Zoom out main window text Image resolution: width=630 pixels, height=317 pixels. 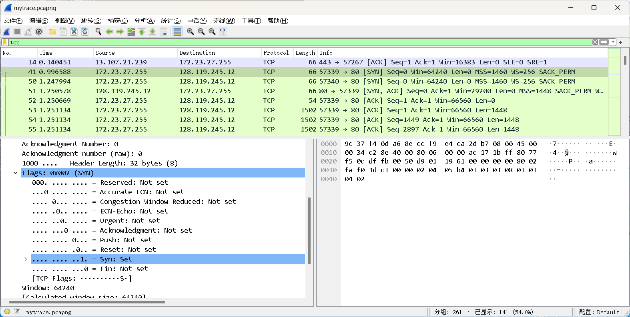pos(201,32)
